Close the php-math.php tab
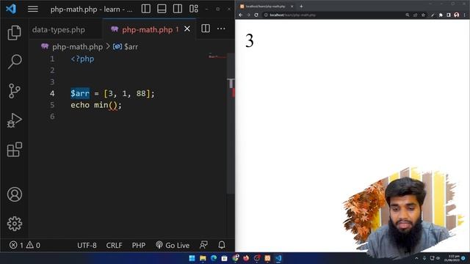Screen dimensions: 470x264 pyautogui.click(x=187, y=29)
